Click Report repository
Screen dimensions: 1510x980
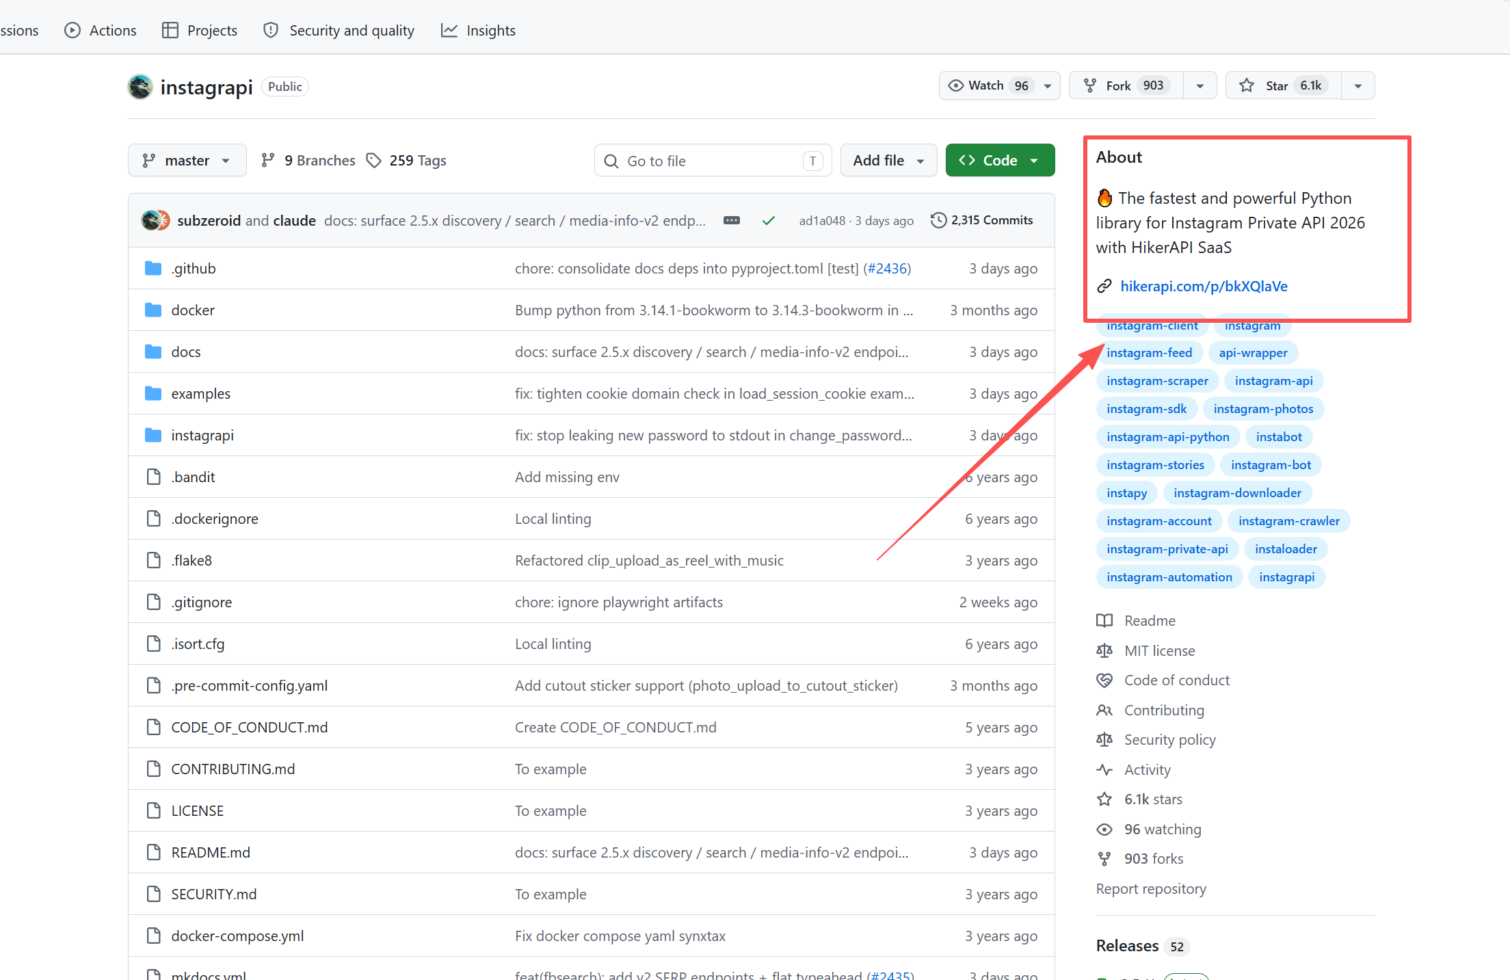(1151, 888)
